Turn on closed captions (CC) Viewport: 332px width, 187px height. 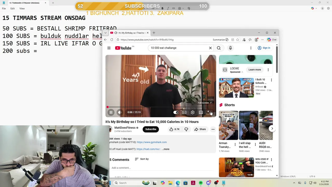click(184, 112)
